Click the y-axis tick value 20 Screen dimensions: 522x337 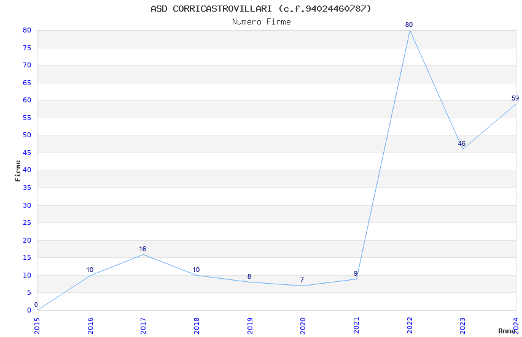point(27,240)
